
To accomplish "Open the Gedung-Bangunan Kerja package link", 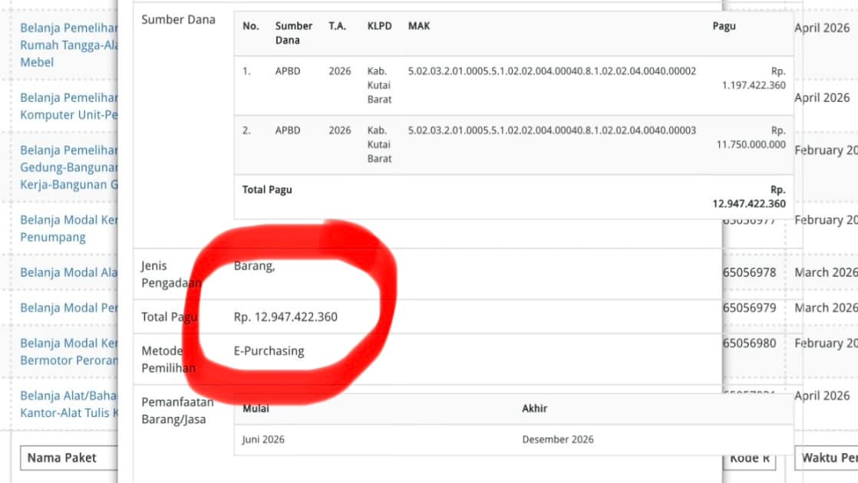I will click(69, 167).
